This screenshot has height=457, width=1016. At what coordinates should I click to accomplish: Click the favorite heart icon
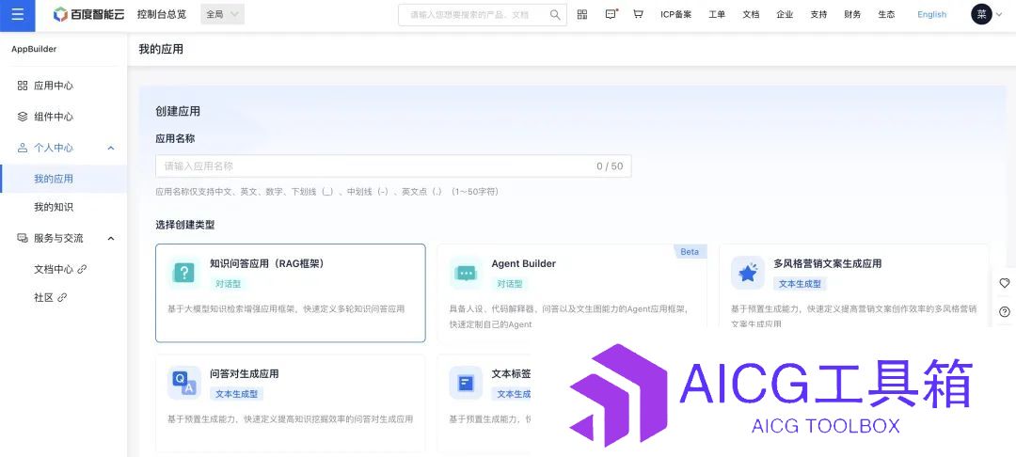coord(1005,283)
